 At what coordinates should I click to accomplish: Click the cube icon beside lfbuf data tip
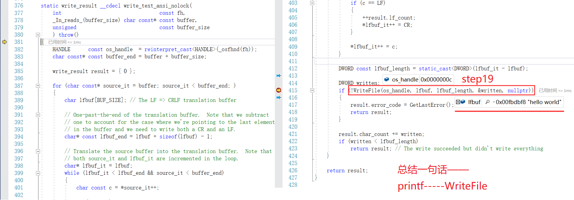point(463,102)
